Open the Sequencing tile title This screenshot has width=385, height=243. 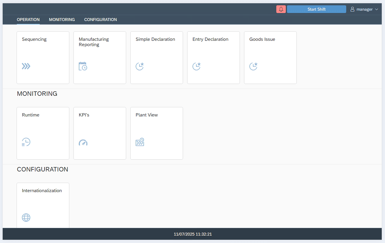[34, 39]
